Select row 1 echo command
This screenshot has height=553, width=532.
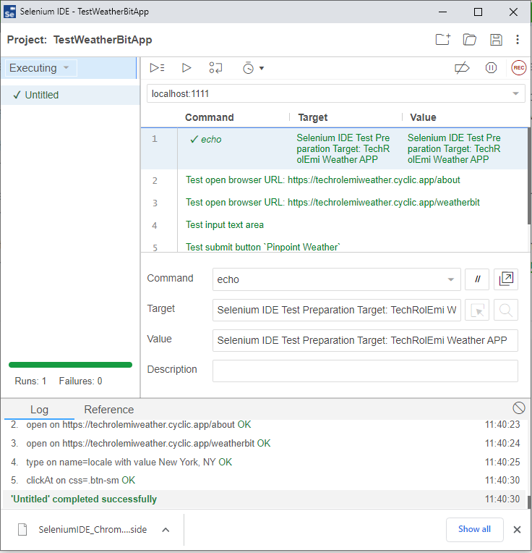[x=334, y=148]
